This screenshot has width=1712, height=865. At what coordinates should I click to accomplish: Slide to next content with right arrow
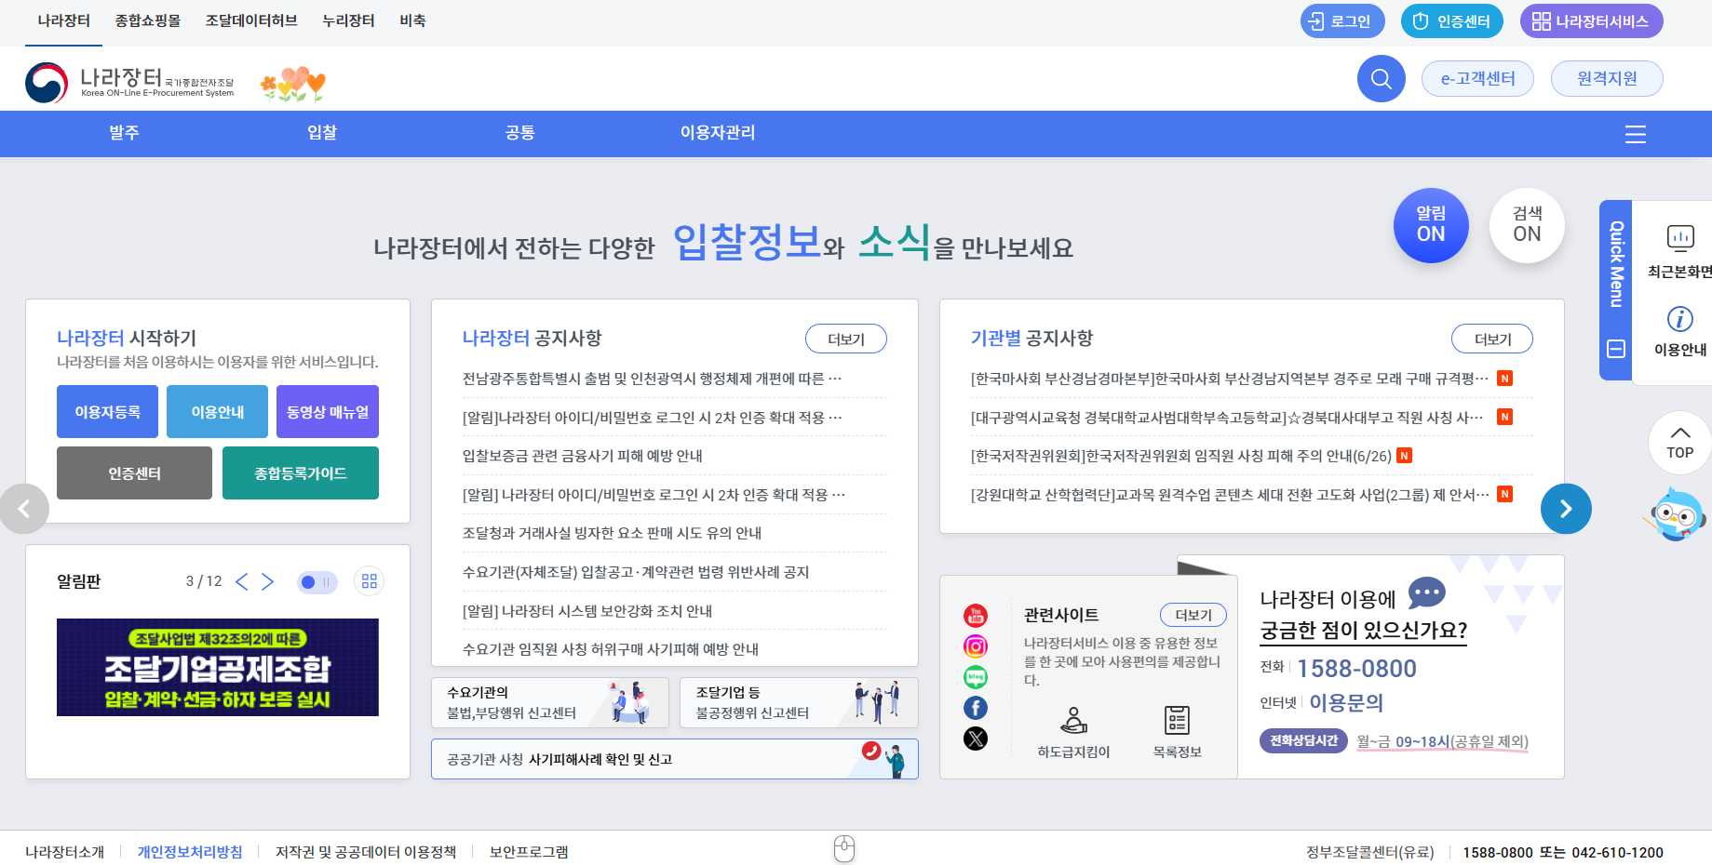pos(1566,509)
